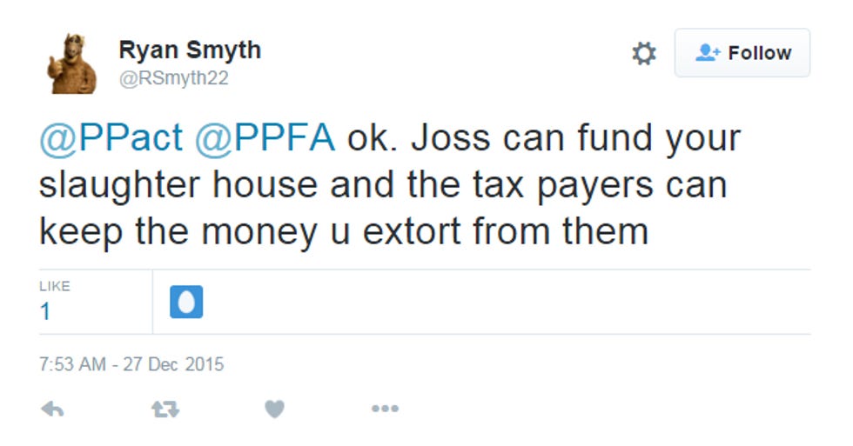
Task: Open the ALF profile picture
Action: [x=71, y=63]
